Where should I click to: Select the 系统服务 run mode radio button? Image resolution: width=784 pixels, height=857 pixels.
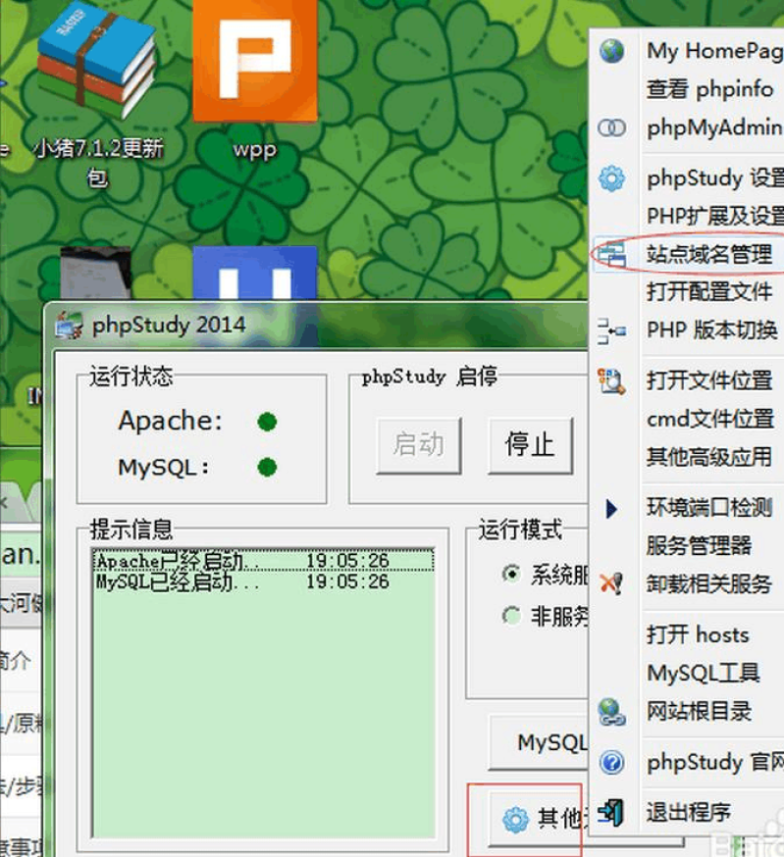coord(511,574)
